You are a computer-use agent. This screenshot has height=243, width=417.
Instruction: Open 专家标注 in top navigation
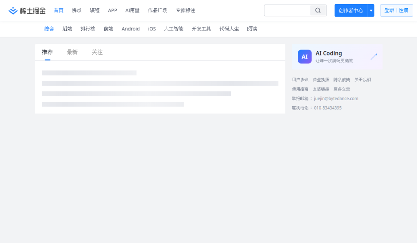(x=186, y=10)
